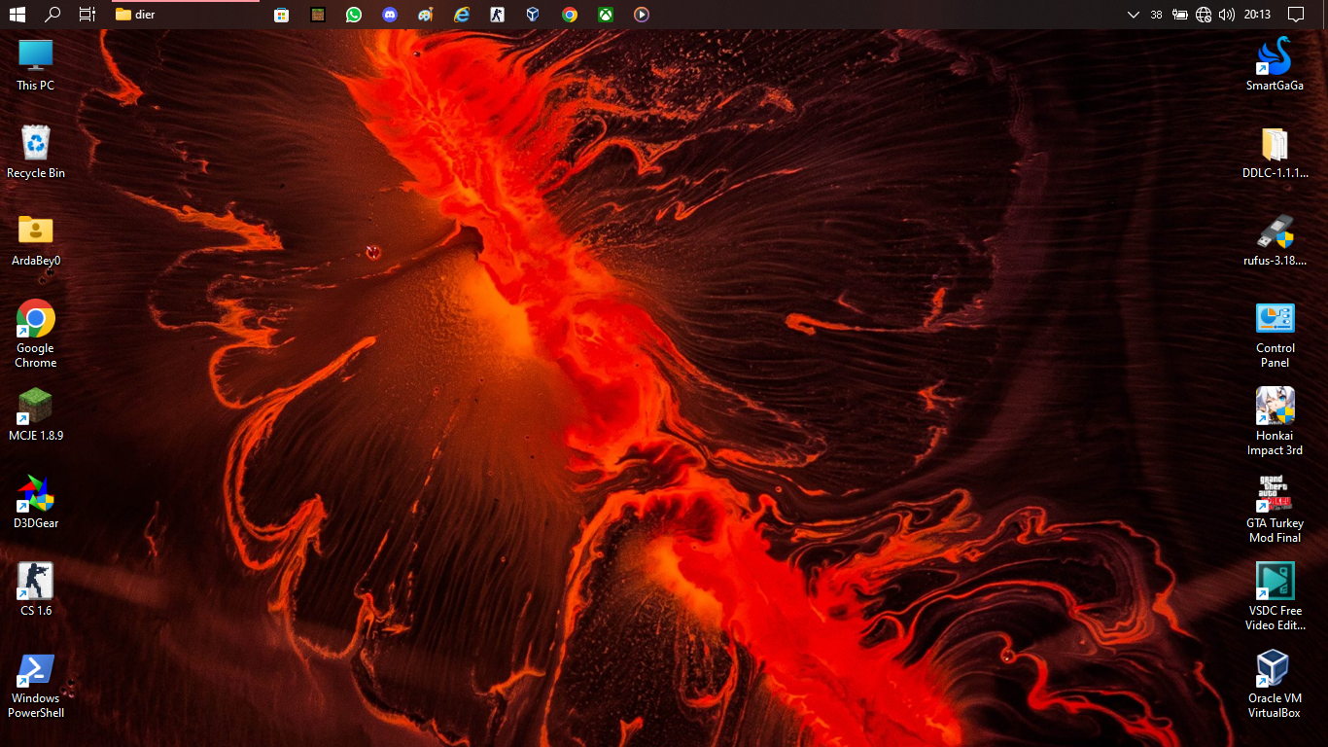Launch Internet Explorer from the taskbar
The width and height of the screenshot is (1328, 747).
[461, 15]
